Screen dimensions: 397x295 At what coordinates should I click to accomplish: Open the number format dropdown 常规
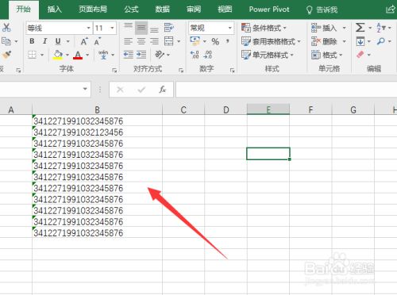click(x=230, y=28)
